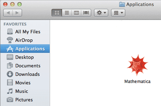This screenshot has width=161, height=106.
Task: Click the Downloads arrow icon
Action: (10, 74)
